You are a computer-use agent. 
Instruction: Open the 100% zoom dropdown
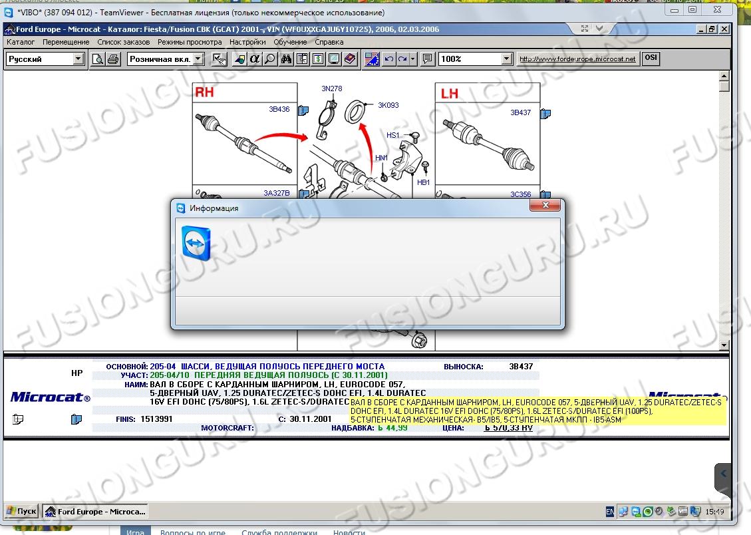[x=507, y=59]
